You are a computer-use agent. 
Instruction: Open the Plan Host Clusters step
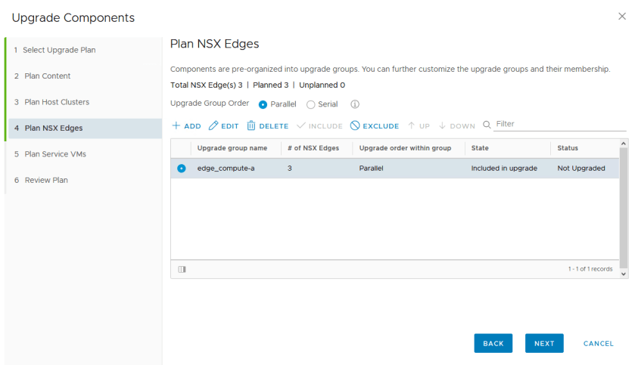56,102
